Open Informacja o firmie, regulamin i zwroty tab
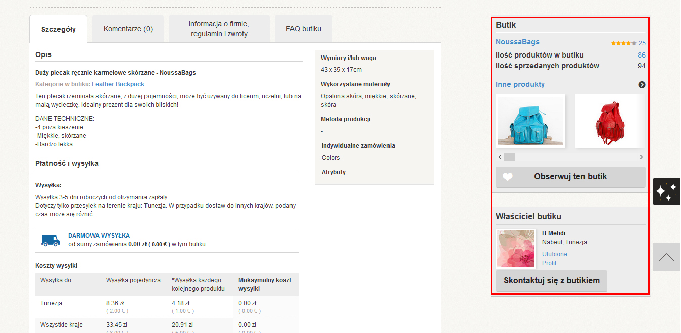 219,29
